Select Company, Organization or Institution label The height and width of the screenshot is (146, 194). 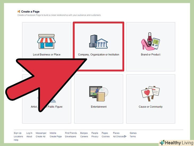click(99, 55)
